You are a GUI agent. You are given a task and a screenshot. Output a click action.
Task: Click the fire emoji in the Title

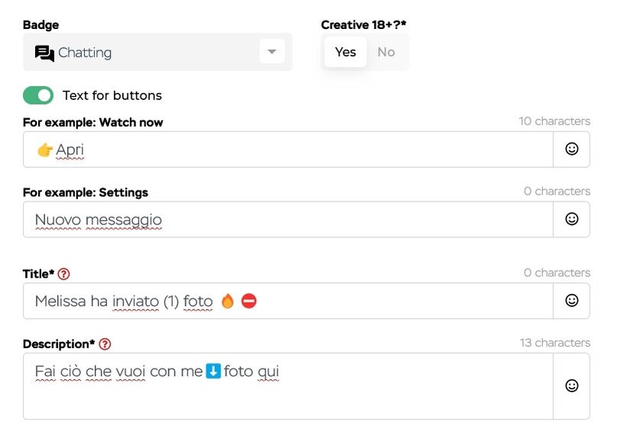[227, 301]
